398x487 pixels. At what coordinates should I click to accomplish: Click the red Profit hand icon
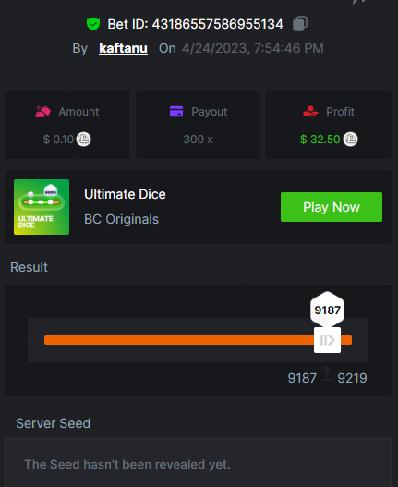(310, 112)
